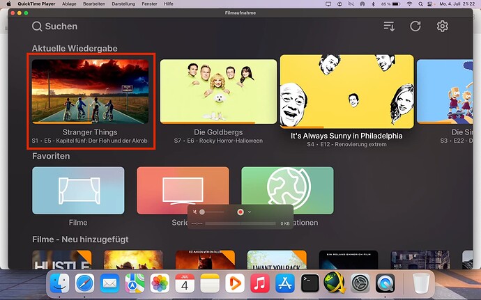The width and height of the screenshot is (481, 300).
Task: Click QuickTime Player in the Dock
Action: pyautogui.click(x=385, y=283)
